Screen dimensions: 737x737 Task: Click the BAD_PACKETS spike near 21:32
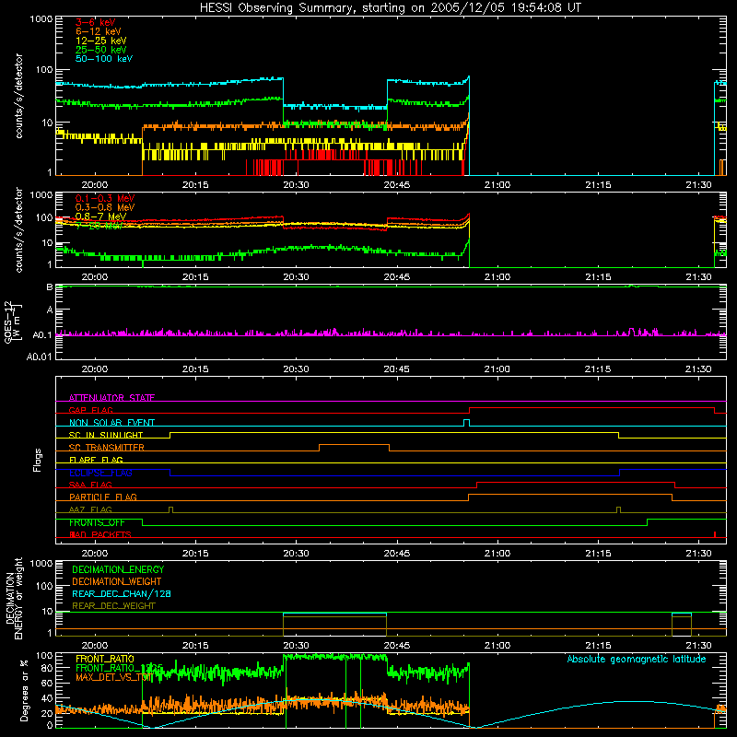[715, 534]
